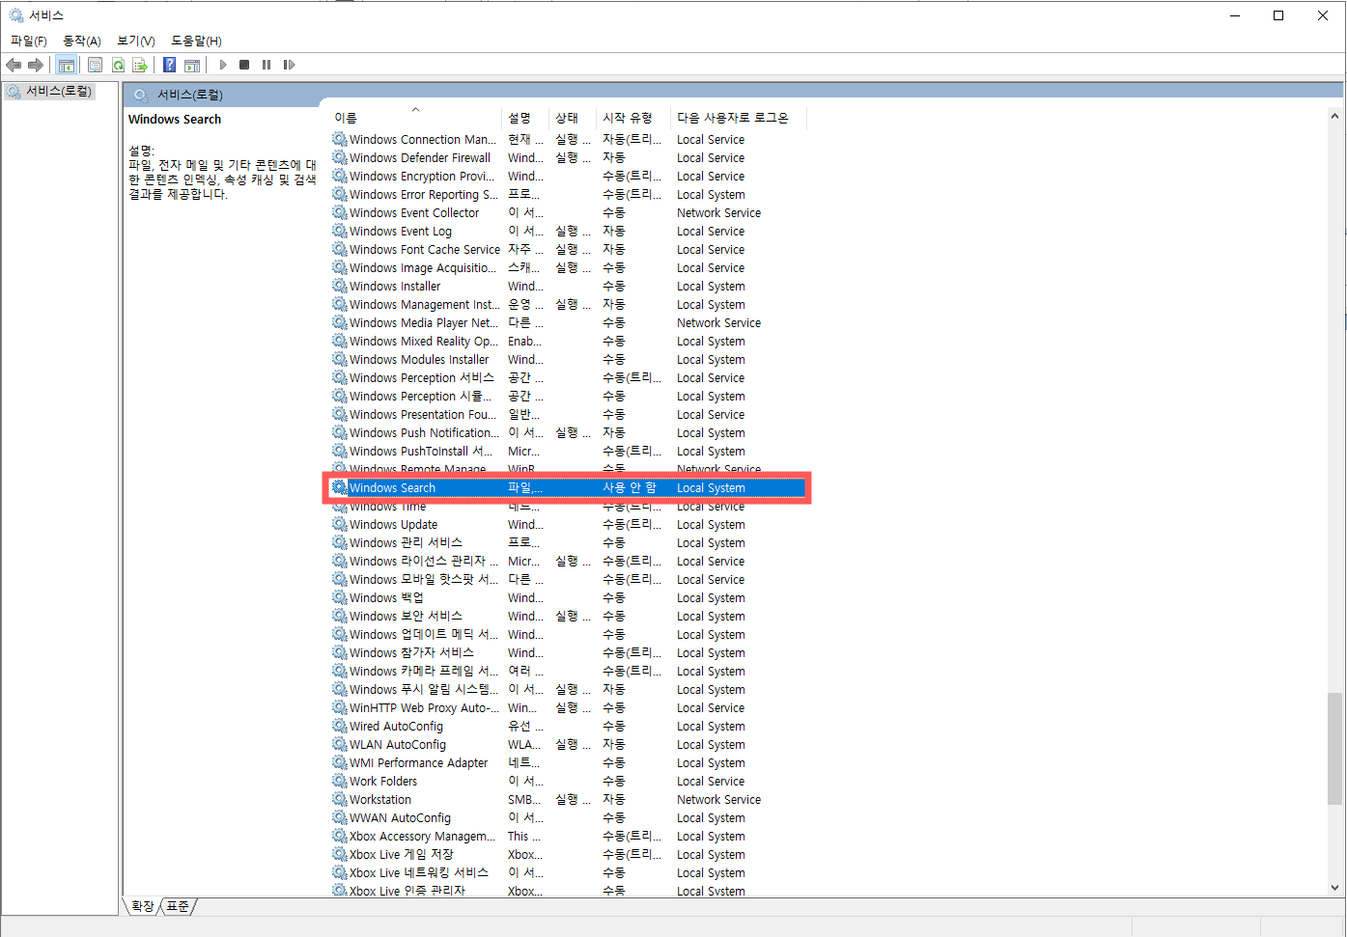Switch to the 확장 tab

[x=142, y=906]
